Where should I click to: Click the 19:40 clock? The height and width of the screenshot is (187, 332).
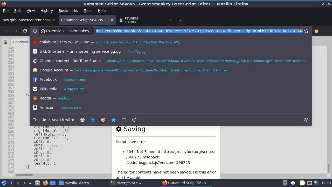tap(326, 183)
